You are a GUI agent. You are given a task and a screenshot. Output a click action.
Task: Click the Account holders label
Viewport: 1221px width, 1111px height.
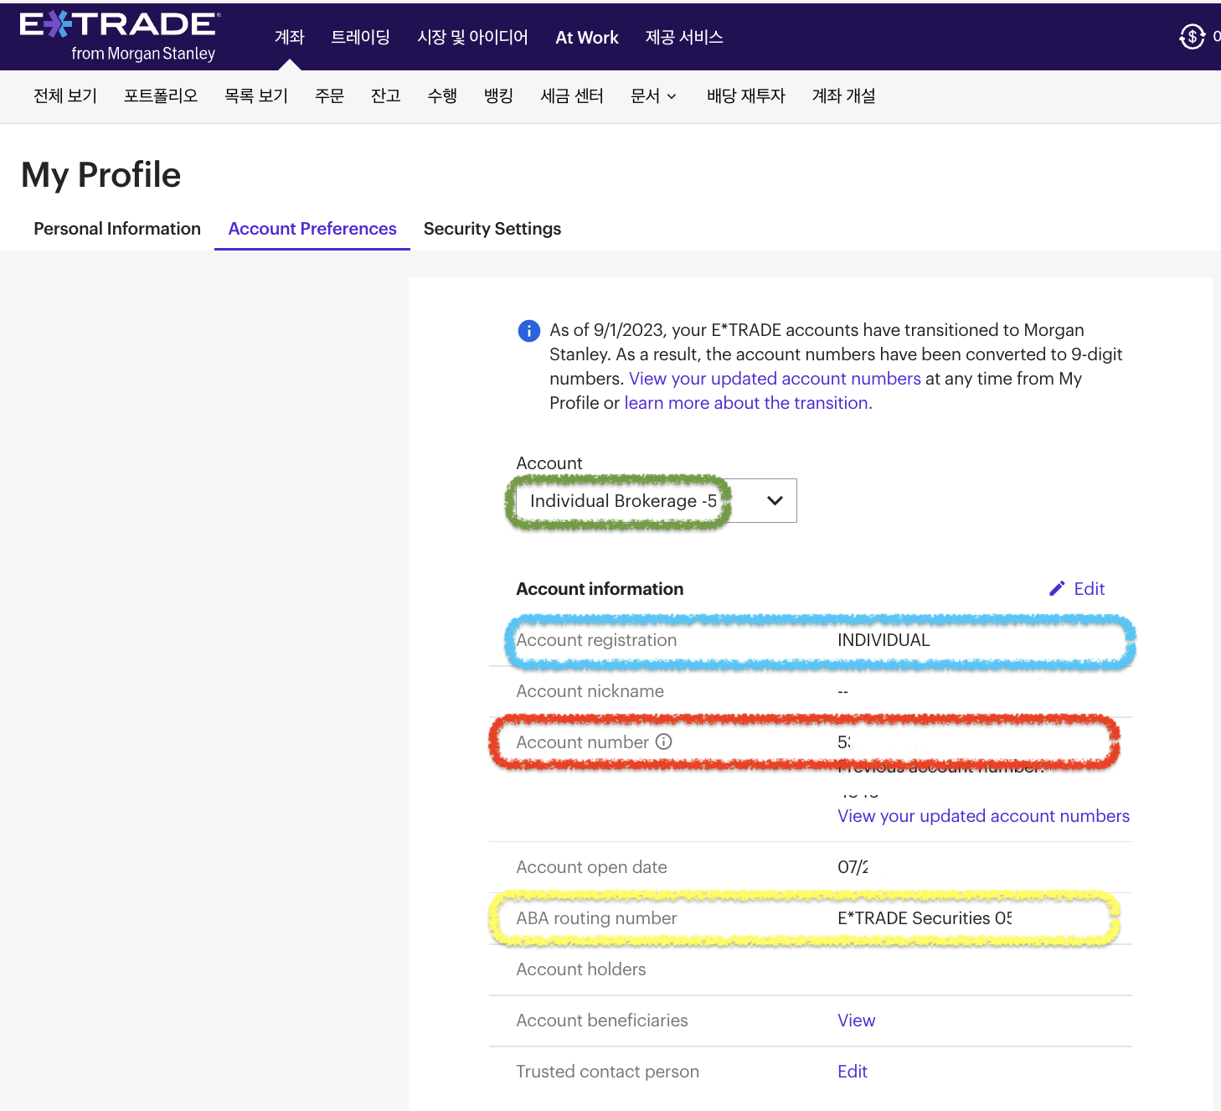[581, 969]
